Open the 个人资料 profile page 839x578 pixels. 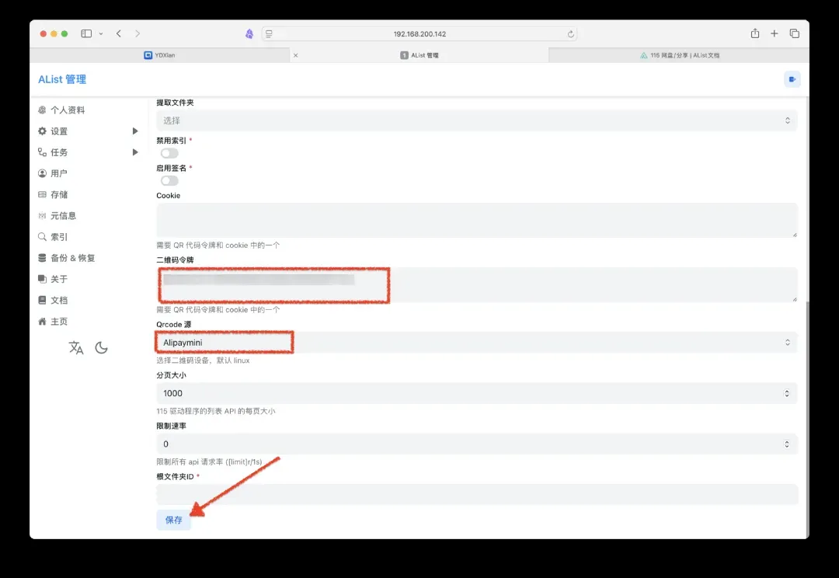pyautogui.click(x=68, y=110)
